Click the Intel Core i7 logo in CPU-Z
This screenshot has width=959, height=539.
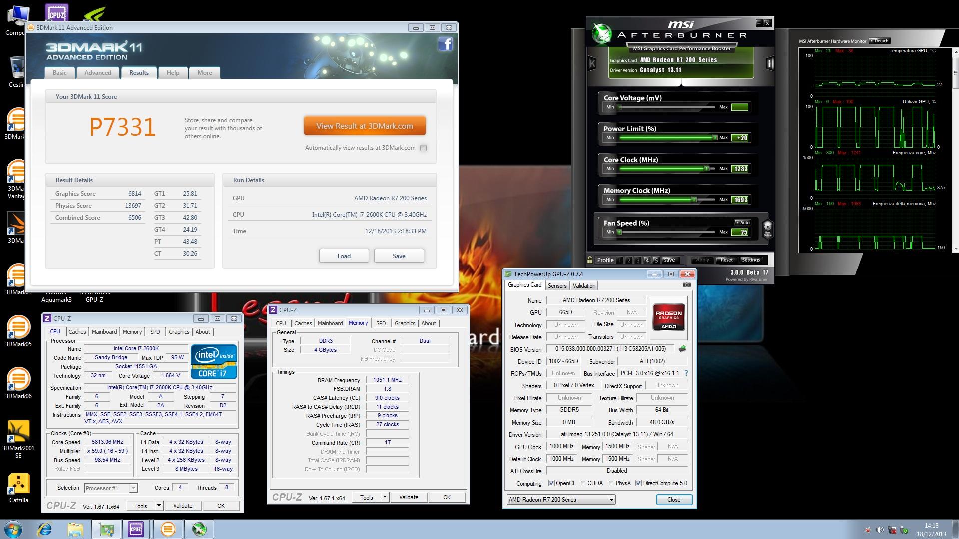[x=214, y=362]
